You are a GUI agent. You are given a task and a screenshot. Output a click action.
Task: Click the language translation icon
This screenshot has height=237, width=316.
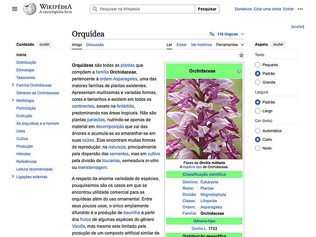[x=212, y=34]
